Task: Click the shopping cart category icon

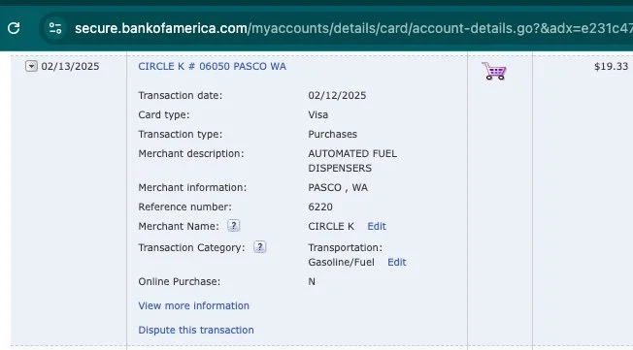Action: (x=494, y=71)
